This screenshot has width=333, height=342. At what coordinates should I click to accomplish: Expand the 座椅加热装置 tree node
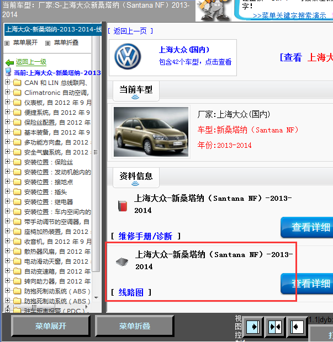tap(7, 231)
